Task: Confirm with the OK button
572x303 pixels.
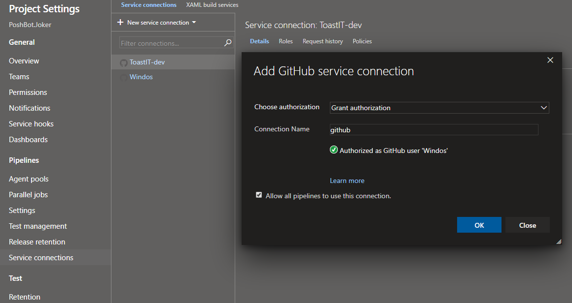Action: pos(479,225)
